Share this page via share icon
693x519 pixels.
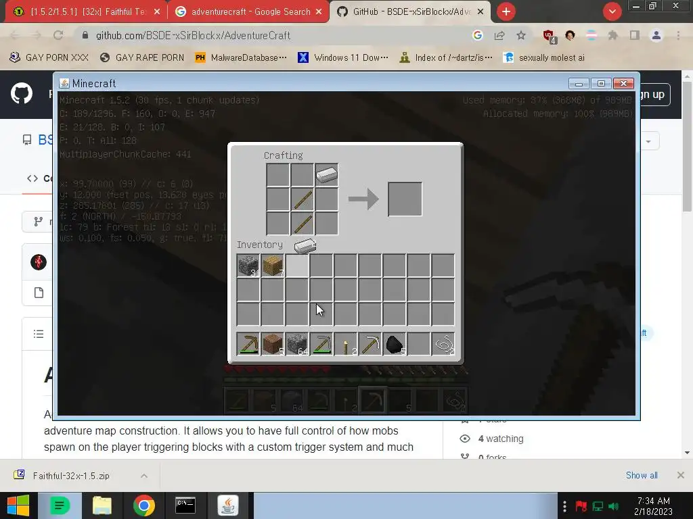click(499, 35)
